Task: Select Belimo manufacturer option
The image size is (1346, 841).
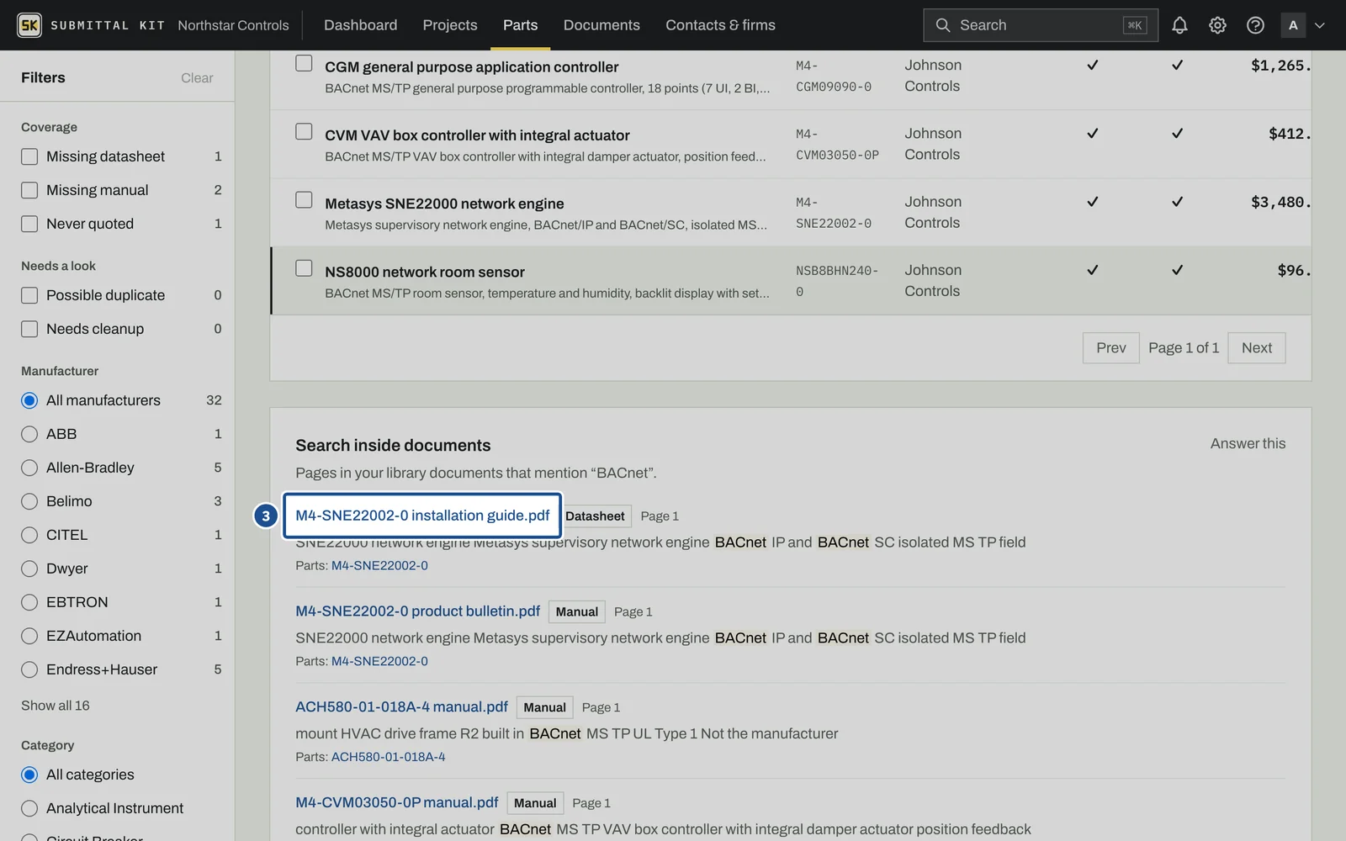Action: click(x=29, y=501)
